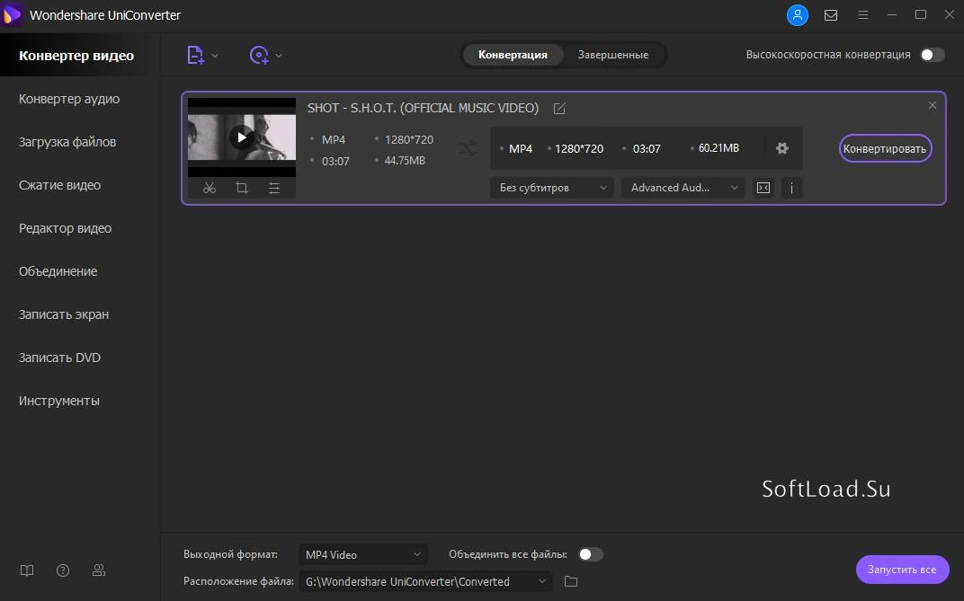Click the output size 60.21MB

719,148
